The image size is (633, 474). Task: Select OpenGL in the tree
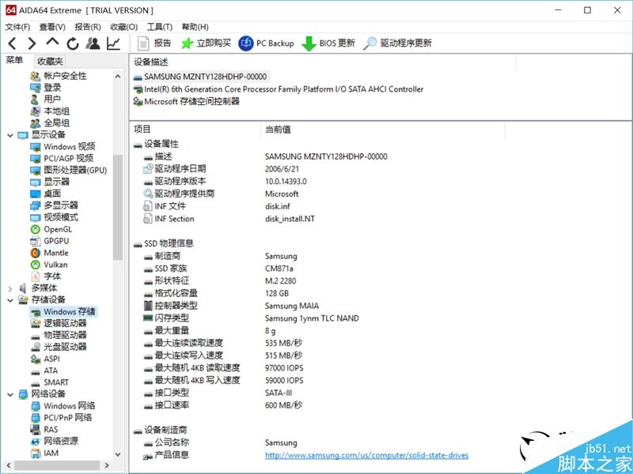pos(51,229)
